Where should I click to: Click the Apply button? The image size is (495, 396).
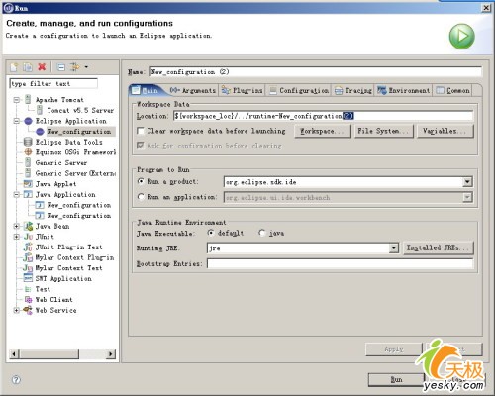(x=394, y=349)
